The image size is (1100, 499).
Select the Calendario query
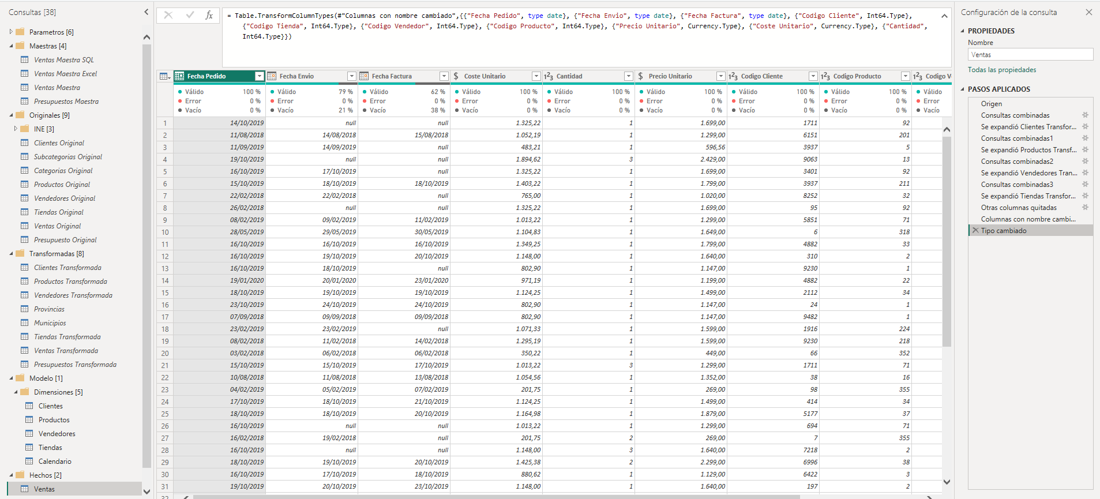tap(55, 462)
